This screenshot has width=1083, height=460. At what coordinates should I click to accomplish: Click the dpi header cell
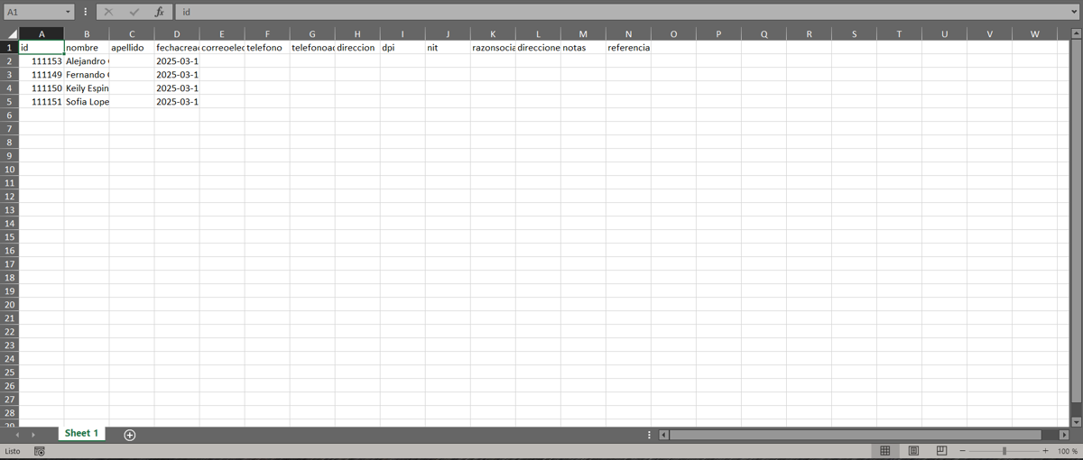click(x=403, y=48)
